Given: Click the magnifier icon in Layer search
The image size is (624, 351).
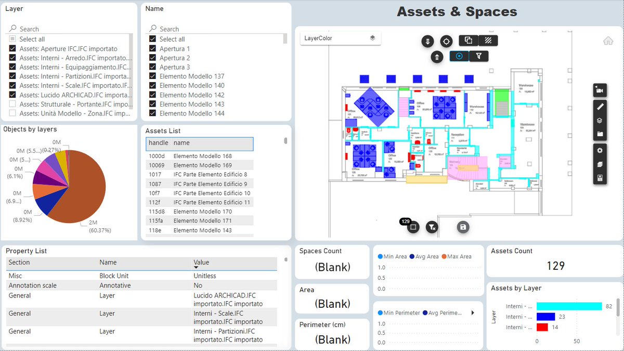Looking at the screenshot, I should 13,29.
